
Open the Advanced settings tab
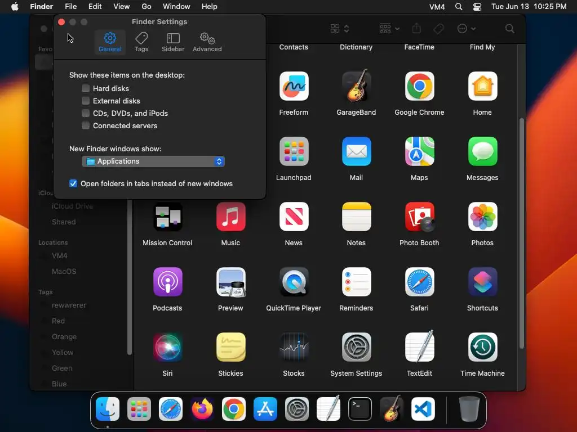(x=207, y=42)
